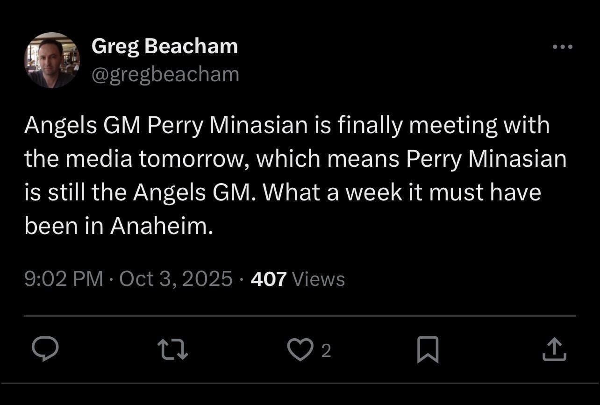Click the display name Greg Beacham
This screenshot has width=600, height=405.
pos(164,46)
